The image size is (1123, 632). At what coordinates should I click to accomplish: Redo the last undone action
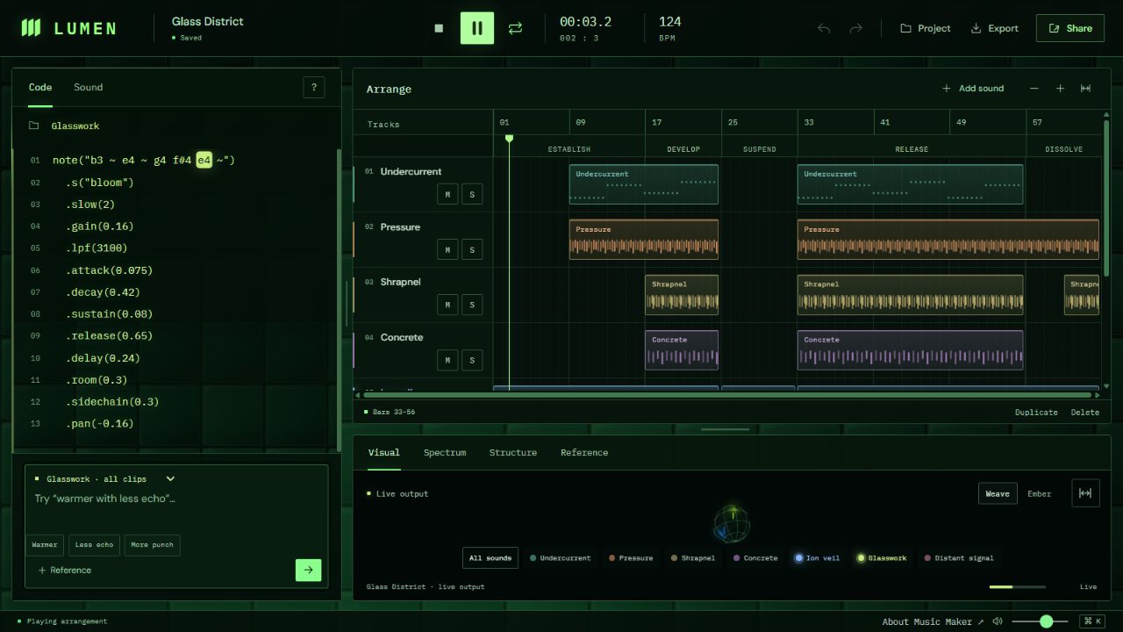pyautogui.click(x=855, y=28)
